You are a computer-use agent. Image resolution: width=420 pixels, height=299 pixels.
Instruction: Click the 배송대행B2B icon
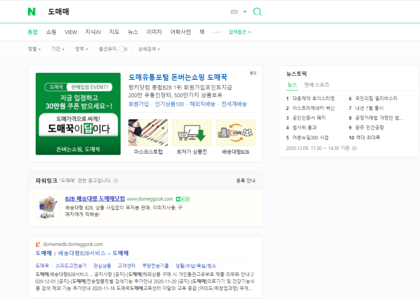236,133
